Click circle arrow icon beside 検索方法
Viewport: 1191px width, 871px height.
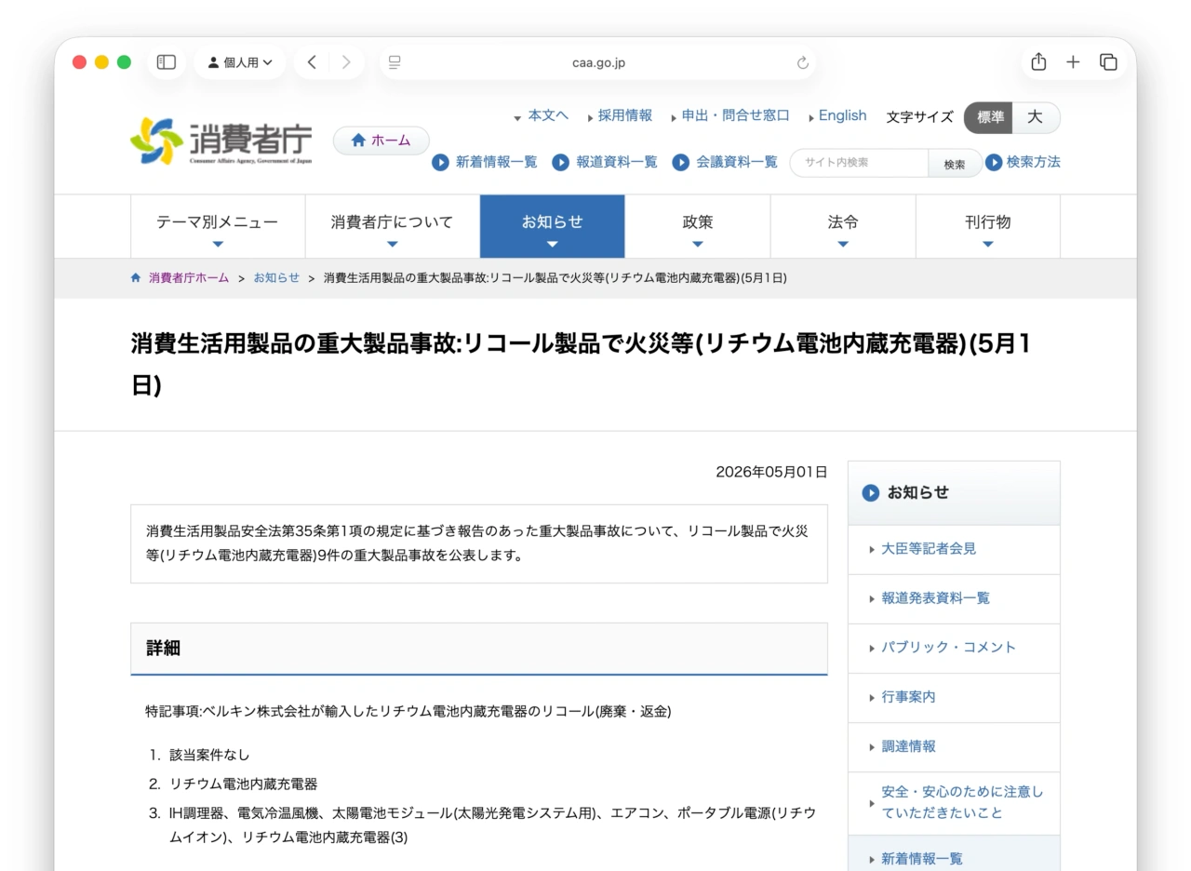pos(994,162)
